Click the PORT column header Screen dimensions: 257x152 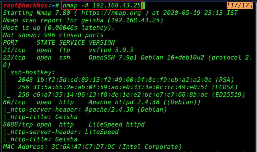point(11,43)
